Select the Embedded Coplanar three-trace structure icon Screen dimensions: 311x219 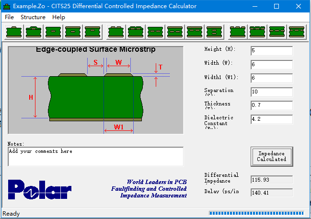click(277, 32)
